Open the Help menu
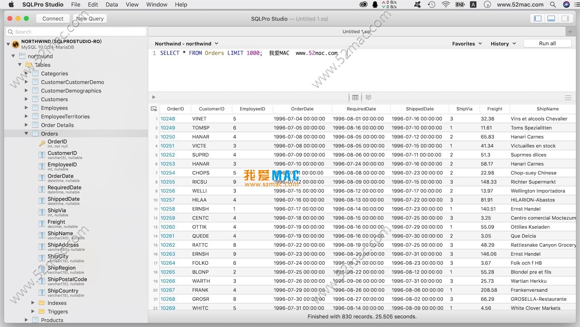 181,5
